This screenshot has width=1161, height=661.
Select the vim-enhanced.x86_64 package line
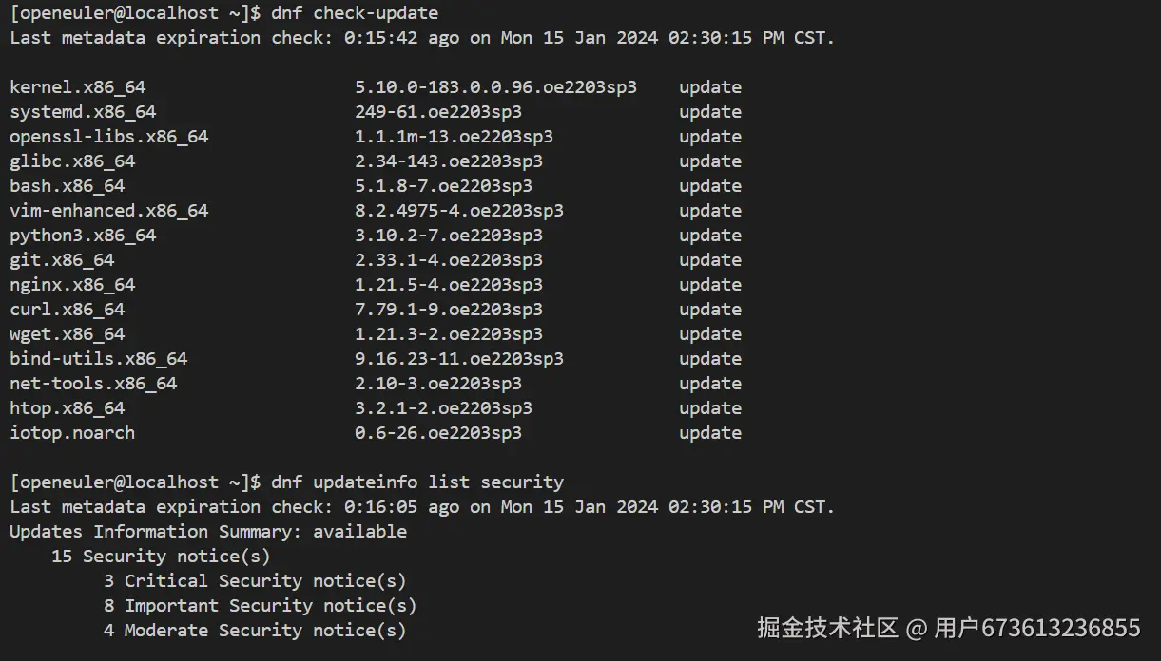tap(108, 211)
